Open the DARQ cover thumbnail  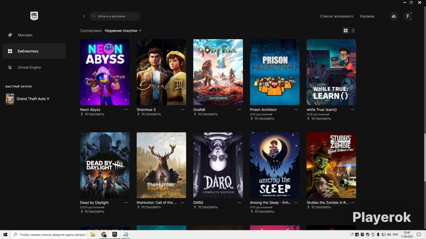tap(218, 165)
